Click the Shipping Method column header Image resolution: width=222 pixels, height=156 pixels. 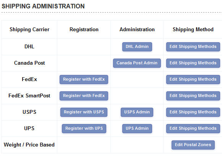[193, 29]
